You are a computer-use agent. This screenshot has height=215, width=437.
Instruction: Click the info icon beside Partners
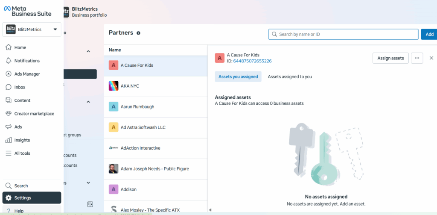click(138, 33)
